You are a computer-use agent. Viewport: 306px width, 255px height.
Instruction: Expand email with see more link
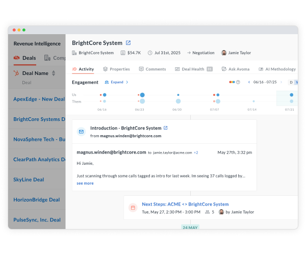point(85,183)
